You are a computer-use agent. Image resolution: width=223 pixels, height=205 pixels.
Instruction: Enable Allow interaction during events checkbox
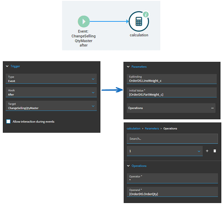[8, 121]
